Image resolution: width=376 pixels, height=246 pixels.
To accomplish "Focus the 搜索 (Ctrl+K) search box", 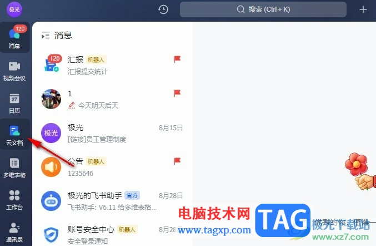I will tap(263, 9).
